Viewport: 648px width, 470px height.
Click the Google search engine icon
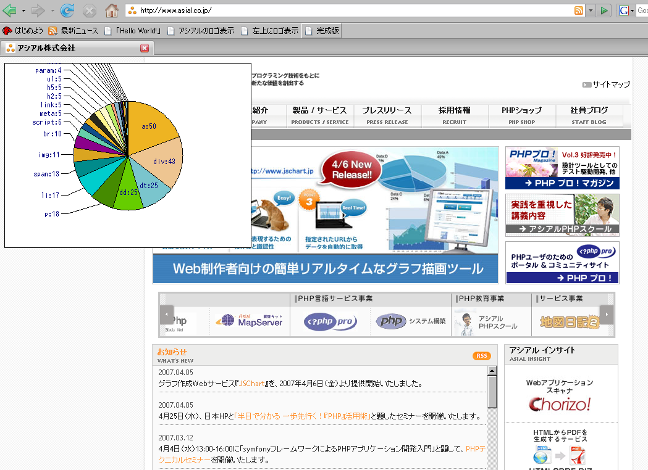coord(624,10)
